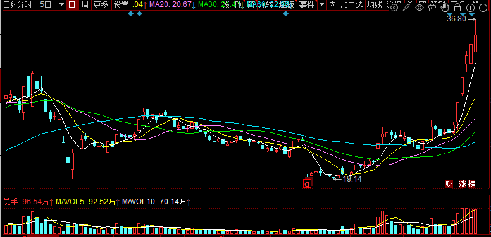Screen dimensions: 491x237
Task: Expand dropdown arrow next to 事件
Action: (x=321, y=4)
